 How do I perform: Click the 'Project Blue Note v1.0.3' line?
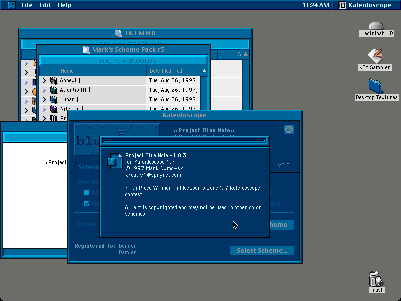click(156, 155)
